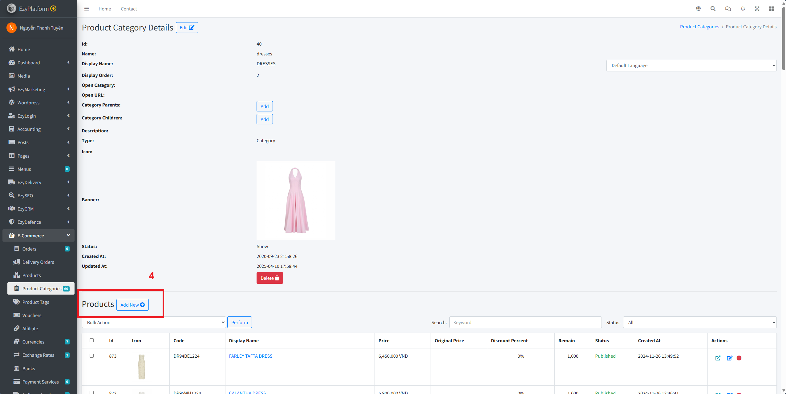Open product 873 via external-link icon
Image resolution: width=786 pixels, height=394 pixels.
tap(718, 358)
